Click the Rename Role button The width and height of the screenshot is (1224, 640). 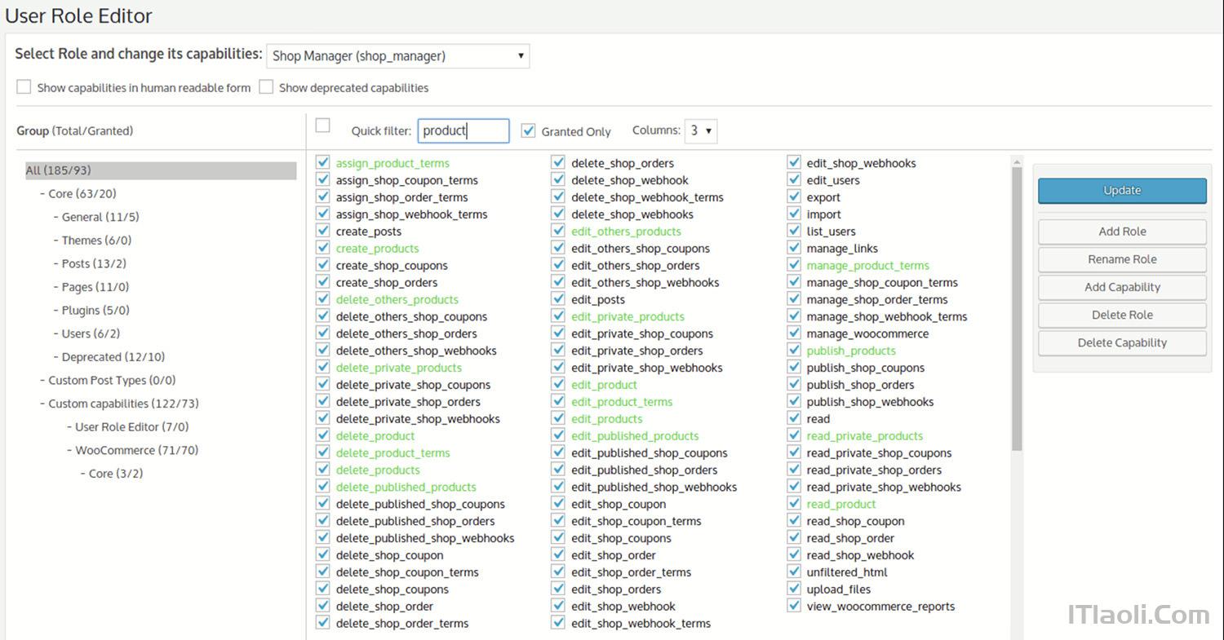coord(1122,259)
